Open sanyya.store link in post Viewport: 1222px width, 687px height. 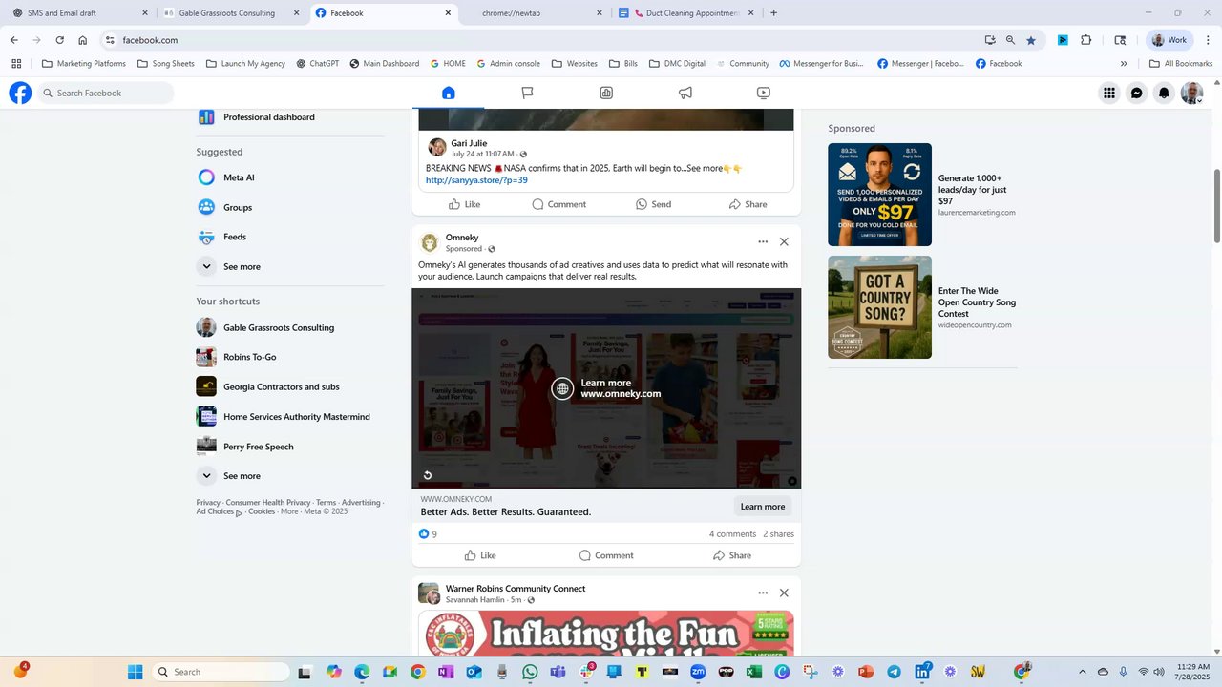pyautogui.click(x=476, y=180)
